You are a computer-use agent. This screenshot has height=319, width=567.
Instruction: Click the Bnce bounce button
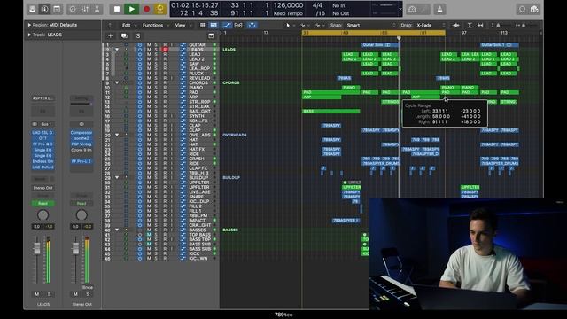(88, 287)
